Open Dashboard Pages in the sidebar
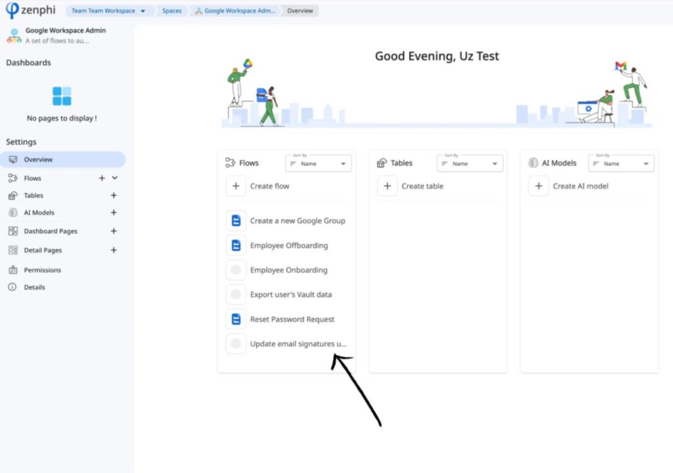673x473 pixels. point(51,231)
